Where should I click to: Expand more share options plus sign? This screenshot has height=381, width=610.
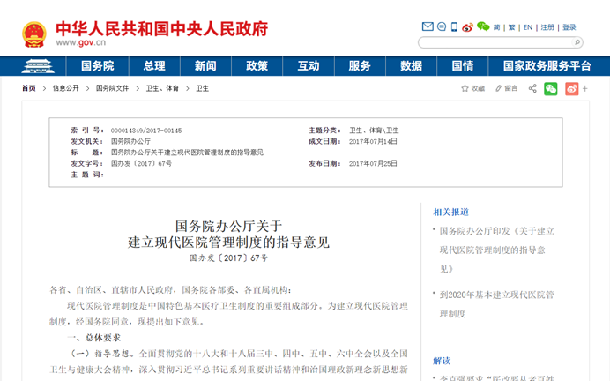(x=585, y=88)
